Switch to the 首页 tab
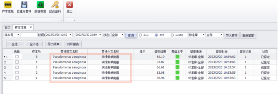 7,28
